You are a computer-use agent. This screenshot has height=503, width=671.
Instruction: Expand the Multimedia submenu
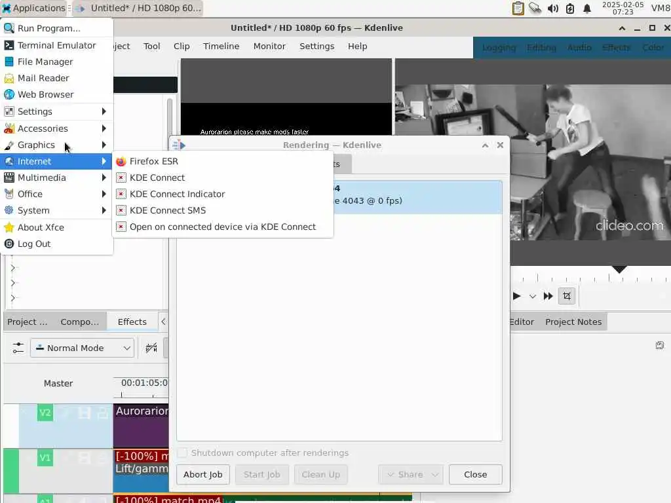pyautogui.click(x=56, y=177)
